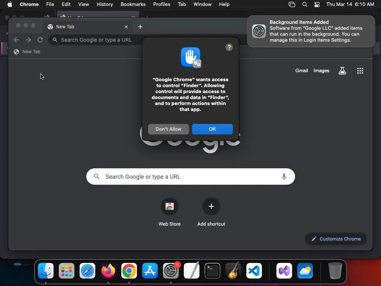Open Gmail link
381x286 pixels.
click(301, 70)
